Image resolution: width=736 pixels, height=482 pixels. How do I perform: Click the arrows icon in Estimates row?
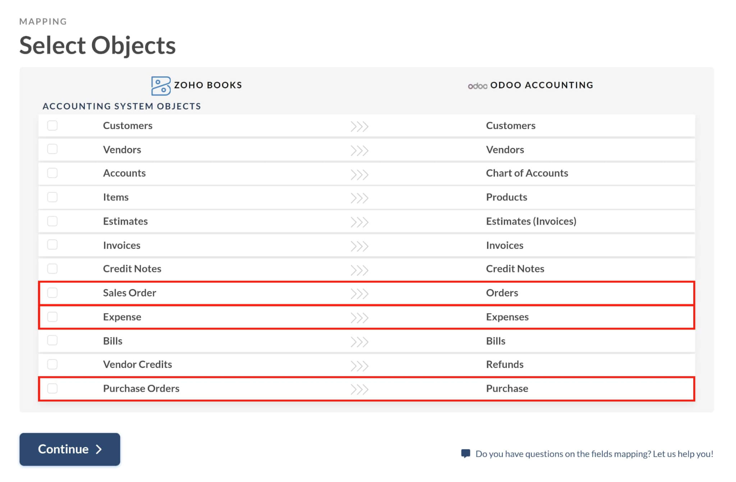360,222
